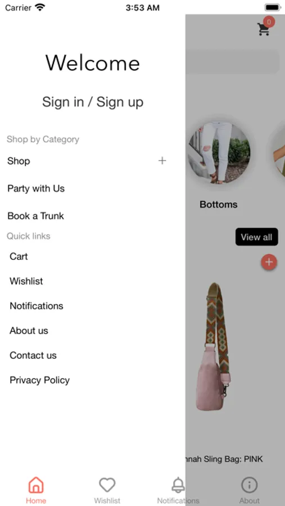The width and height of the screenshot is (285, 506).
Task: Open the Notifications bell icon tab
Action: coord(178,485)
